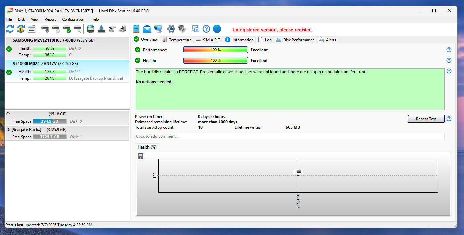This screenshot has width=464, height=235.
Task: Click the disk with clock icon
Action: [x=56, y=29]
